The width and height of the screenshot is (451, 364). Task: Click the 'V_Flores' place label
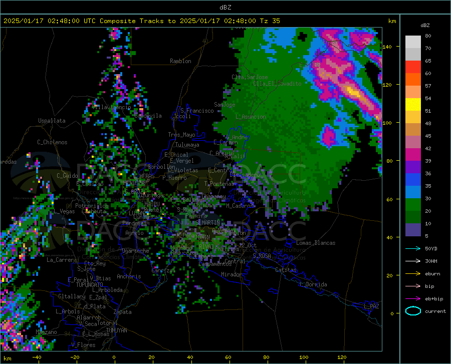point(83,345)
